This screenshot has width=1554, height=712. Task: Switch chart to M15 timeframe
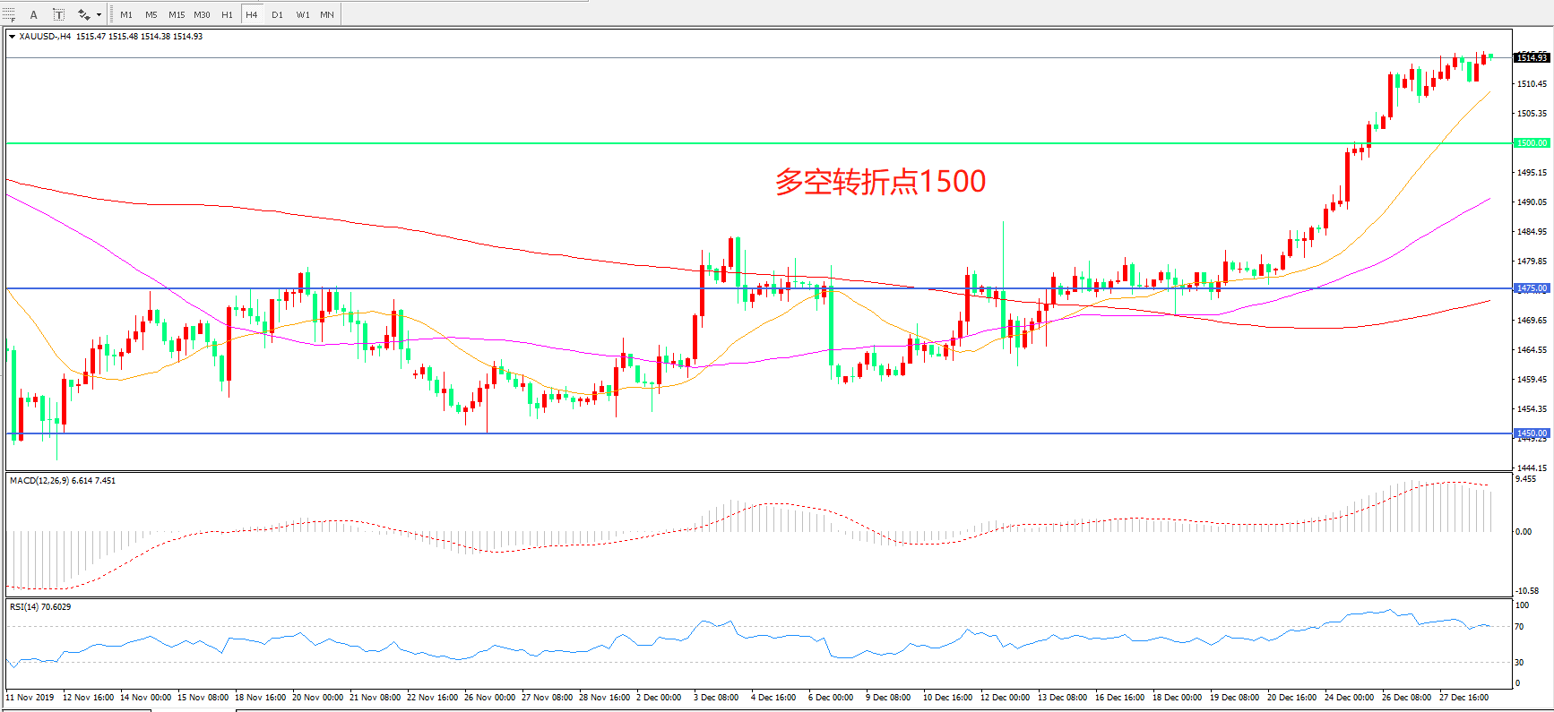(177, 14)
